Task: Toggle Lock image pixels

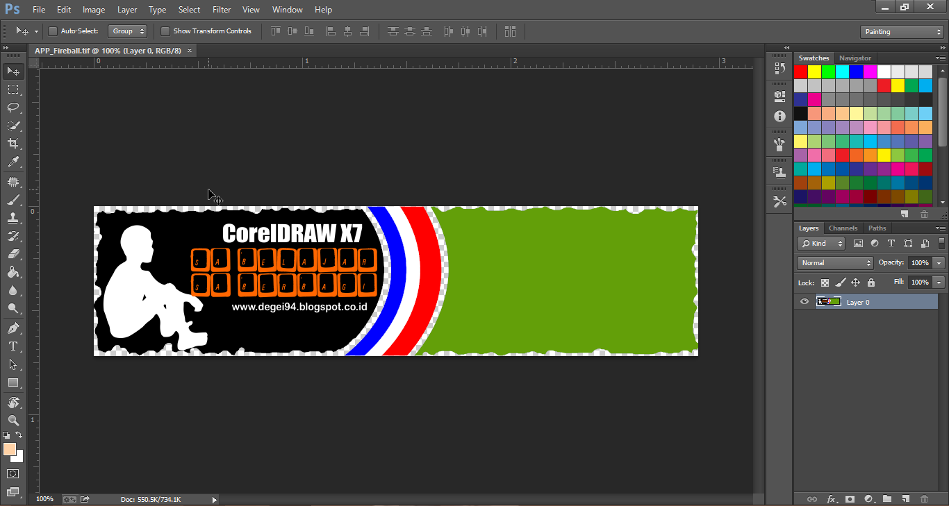Action: coord(840,282)
